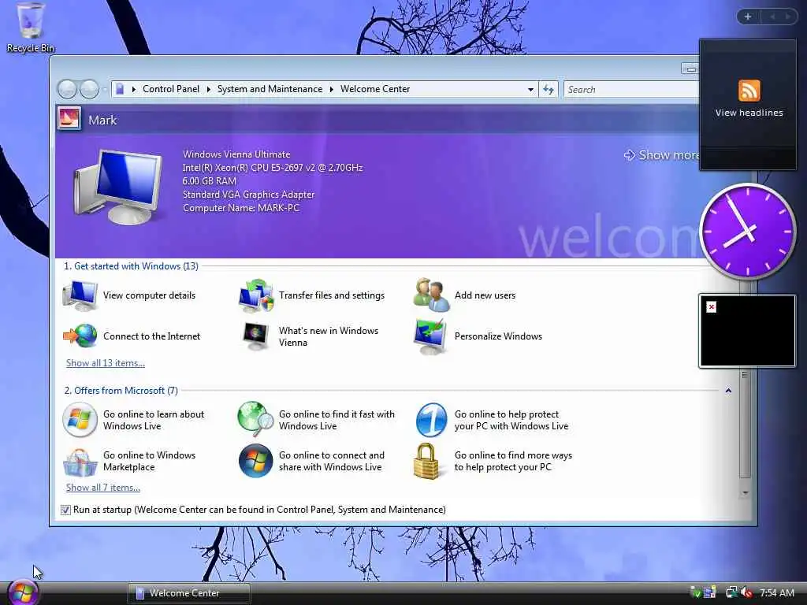Viewport: 807px width, 605px height.
Task: Open the Start menu orb
Action: (x=23, y=592)
